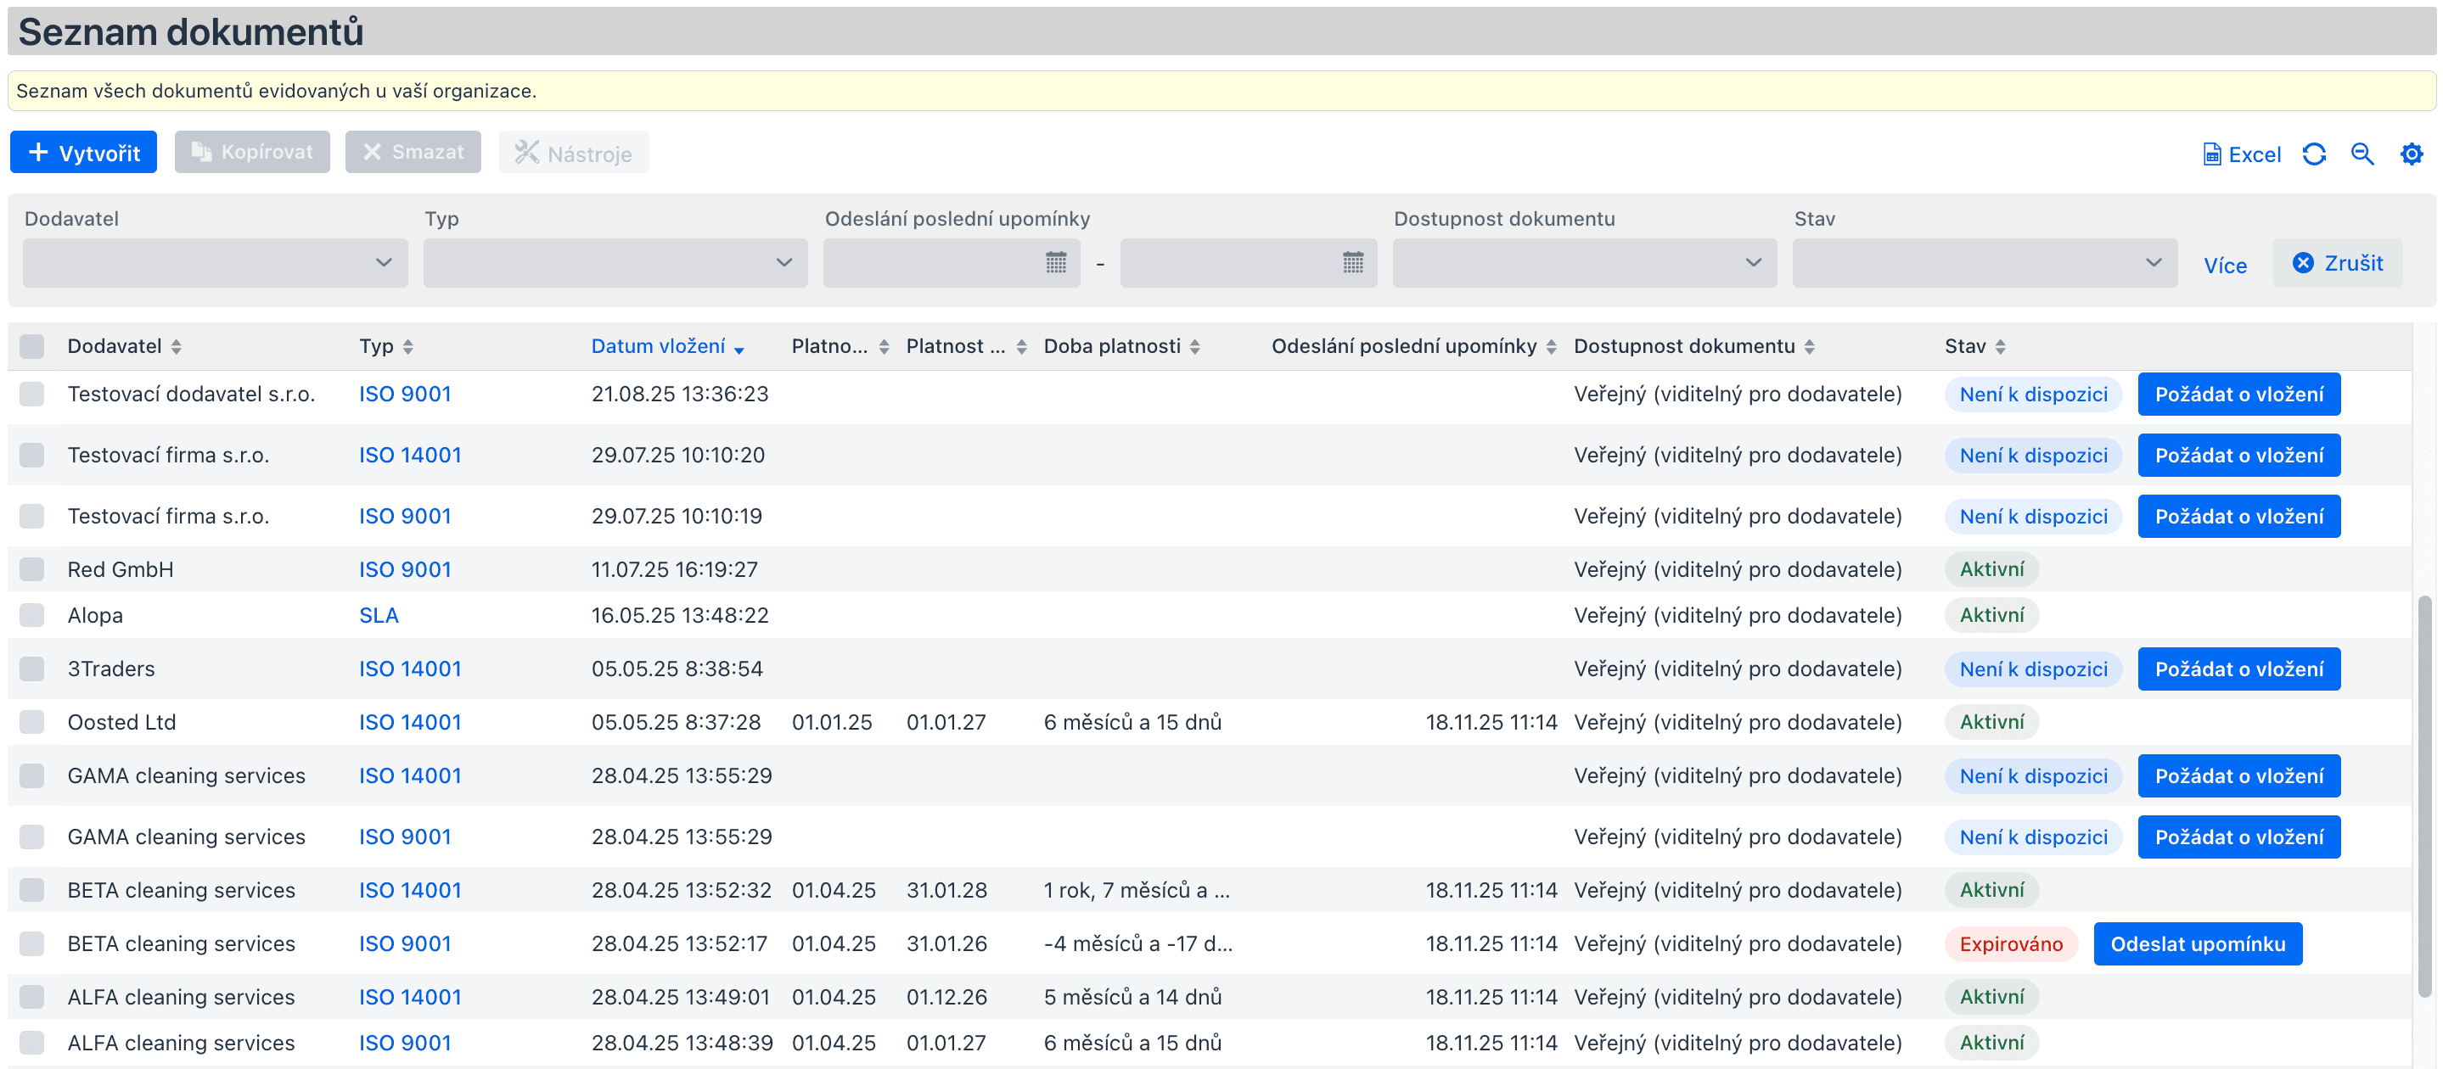Select the Oosted Ltd row checkbox

pyautogui.click(x=32, y=722)
